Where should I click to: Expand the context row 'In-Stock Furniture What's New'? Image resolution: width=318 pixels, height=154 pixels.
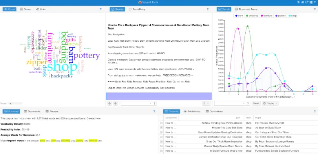pos(161,151)
